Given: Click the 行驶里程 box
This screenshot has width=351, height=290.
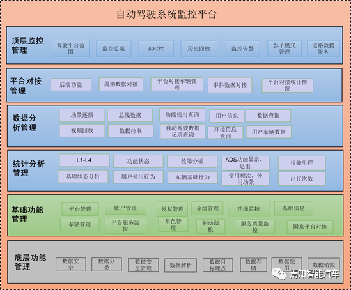Looking at the screenshot, I should coord(302,163).
